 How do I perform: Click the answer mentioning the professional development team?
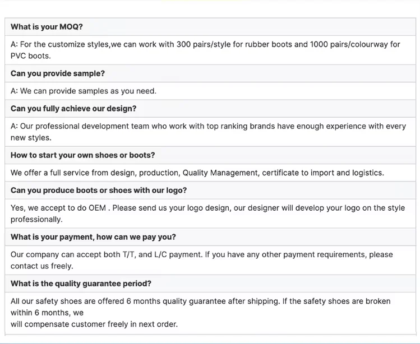(208, 126)
